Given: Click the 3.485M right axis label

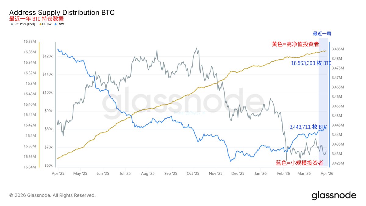Looking at the screenshot, I should 338,49.
